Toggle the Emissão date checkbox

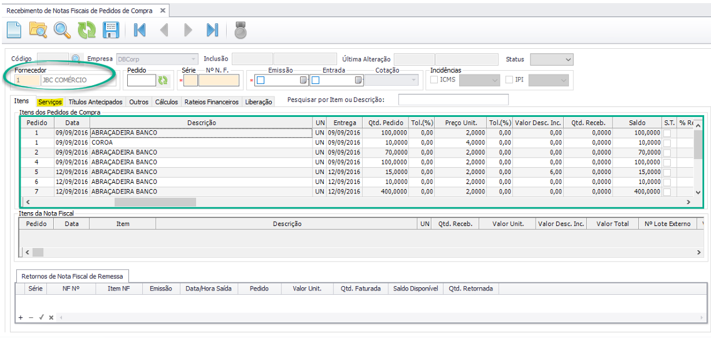click(261, 80)
